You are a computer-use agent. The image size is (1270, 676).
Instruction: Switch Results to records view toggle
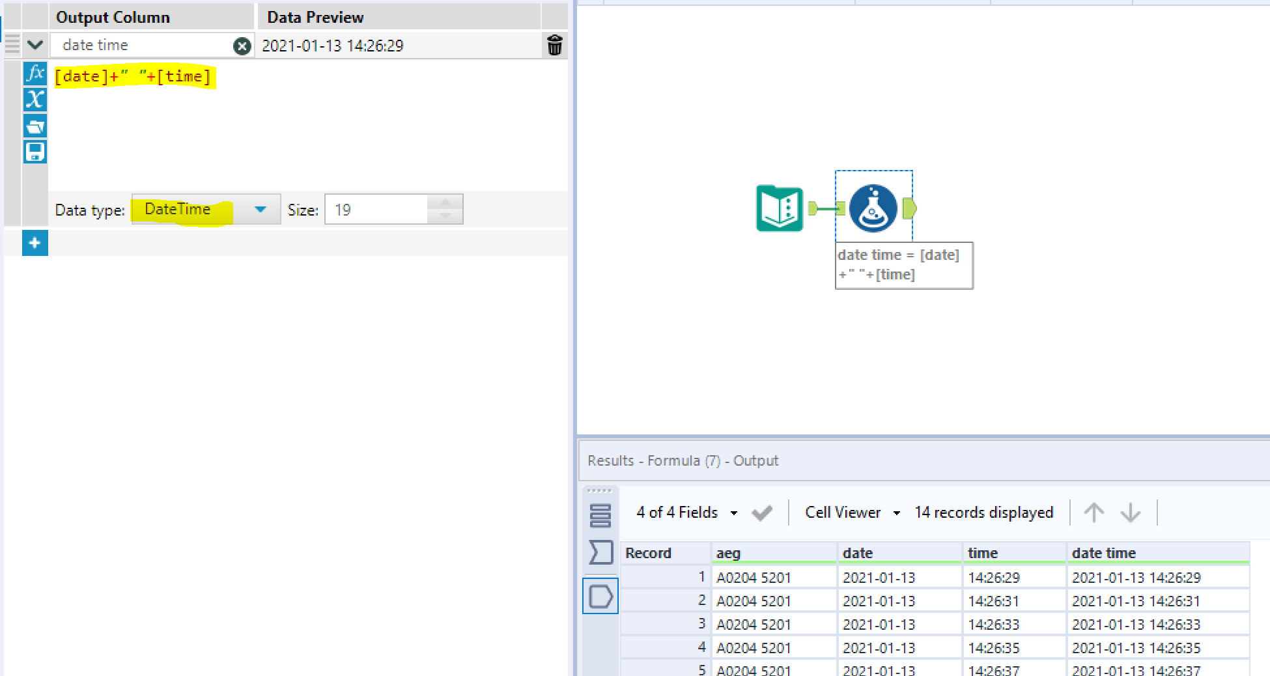(600, 514)
